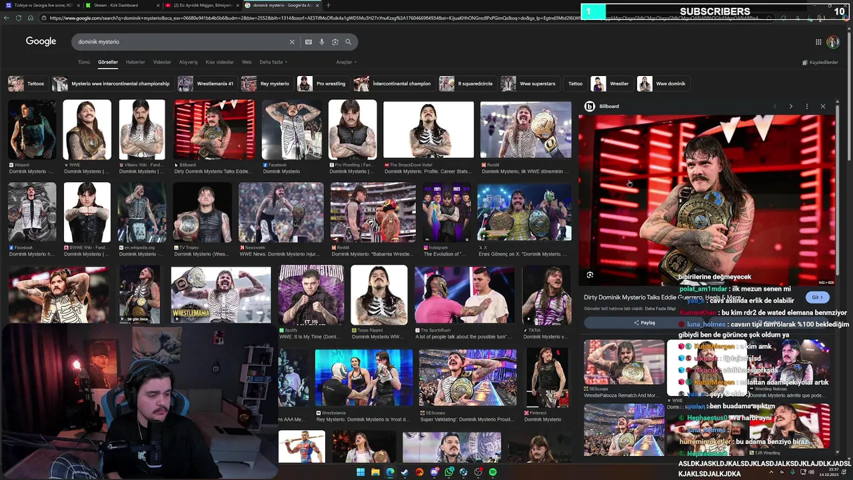Switch to Haberler results tab
Image resolution: width=853 pixels, height=480 pixels.
click(x=135, y=62)
